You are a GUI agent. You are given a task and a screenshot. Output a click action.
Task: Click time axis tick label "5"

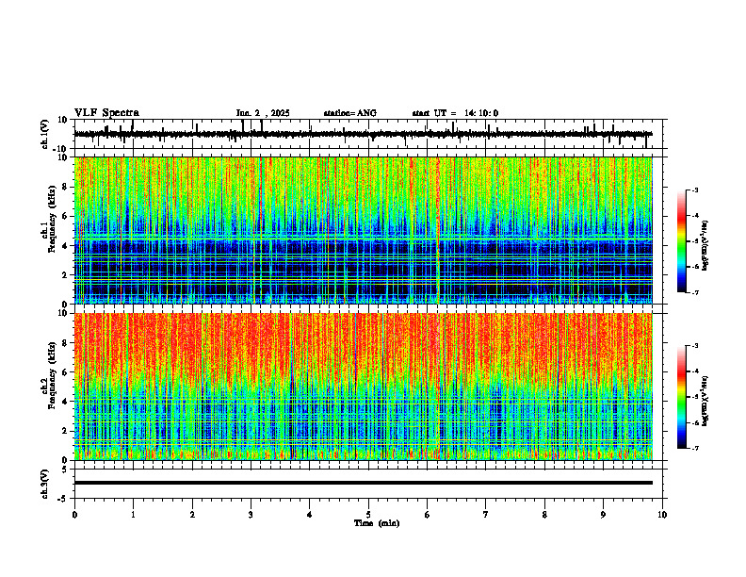click(368, 515)
